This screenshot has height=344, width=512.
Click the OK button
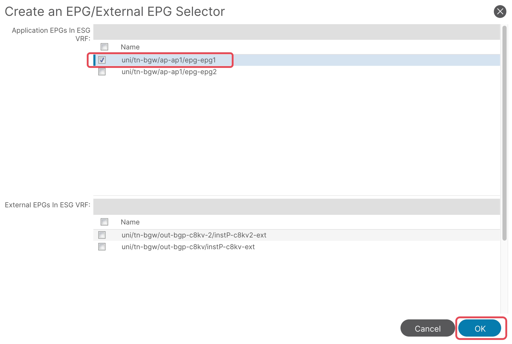pyautogui.click(x=480, y=328)
